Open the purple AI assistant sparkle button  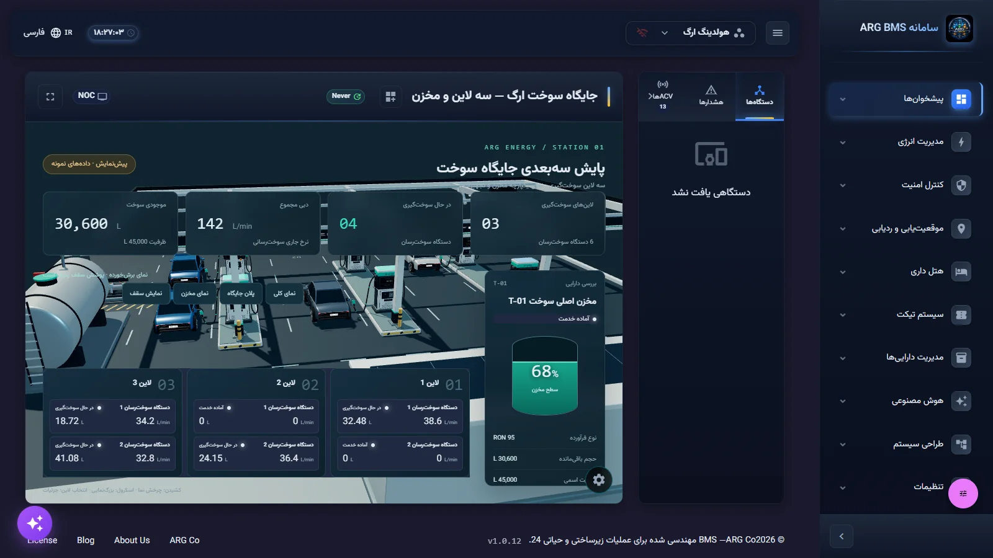point(35,523)
